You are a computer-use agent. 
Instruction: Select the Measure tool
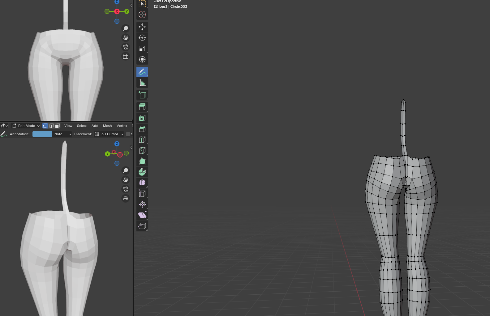point(142,82)
